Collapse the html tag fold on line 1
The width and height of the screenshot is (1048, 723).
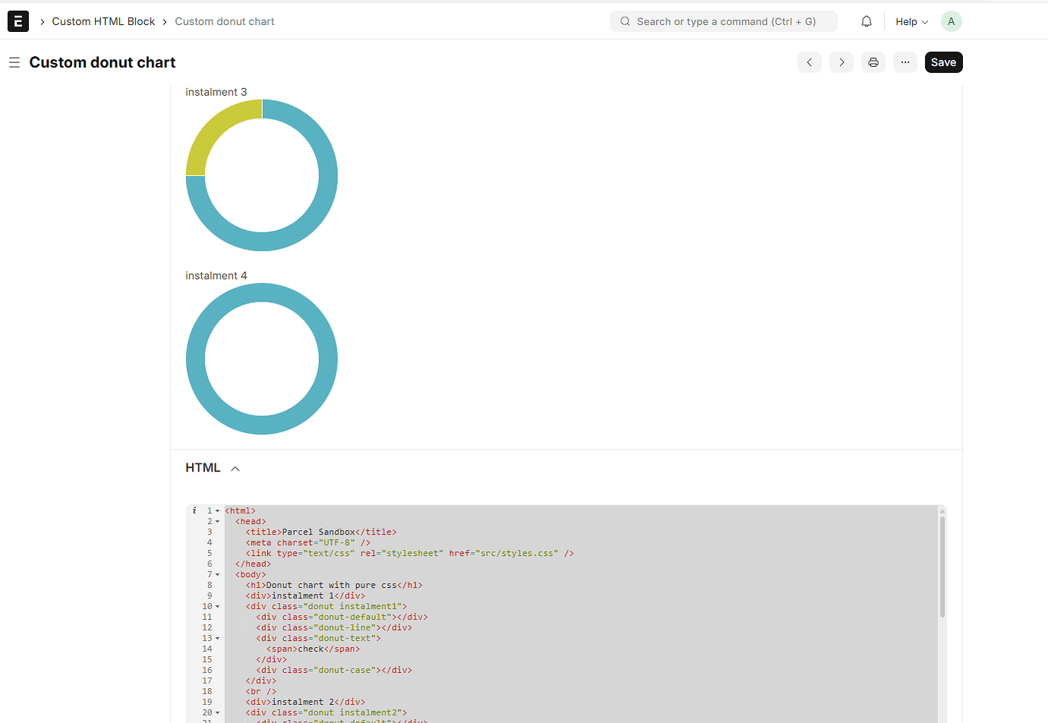coord(217,510)
